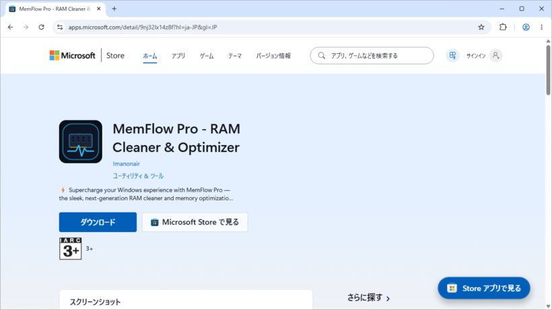Image resolution: width=552 pixels, height=310 pixels.
Task: Click the sign-in user avatar icon
Action: click(x=495, y=56)
